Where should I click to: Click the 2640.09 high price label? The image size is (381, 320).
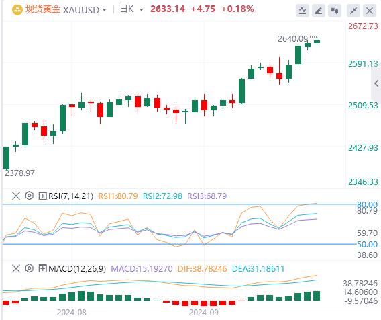click(x=292, y=39)
